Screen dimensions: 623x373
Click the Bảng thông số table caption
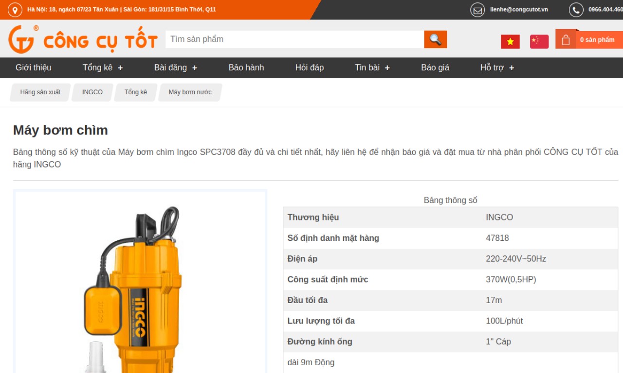[x=450, y=200]
